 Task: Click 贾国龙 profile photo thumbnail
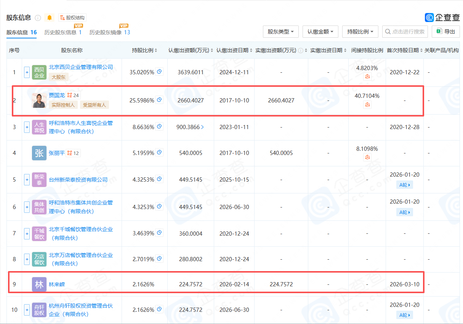(39, 100)
